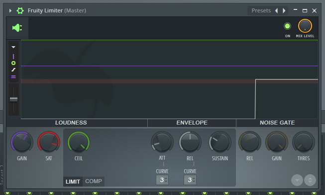Click the attack CURVE value field

point(162,180)
